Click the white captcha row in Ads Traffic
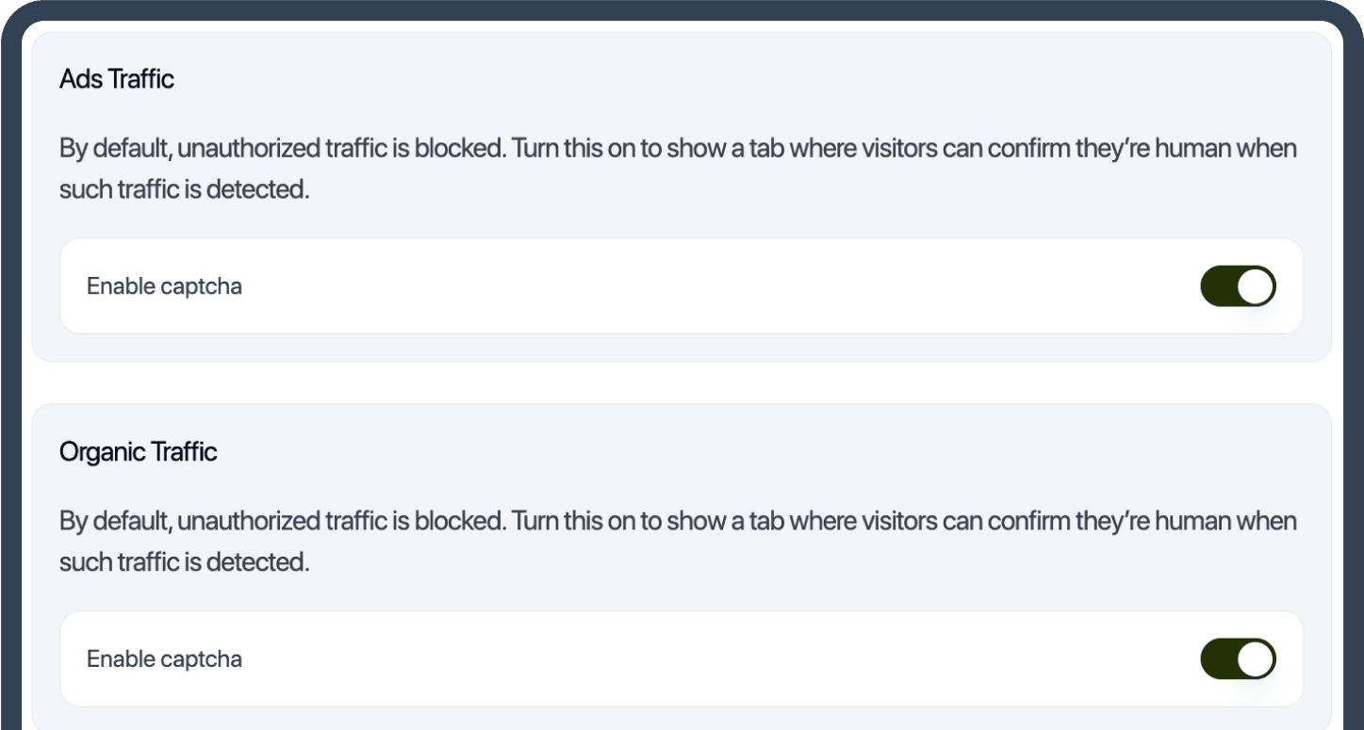Image resolution: width=1364 pixels, height=730 pixels. tap(682, 286)
